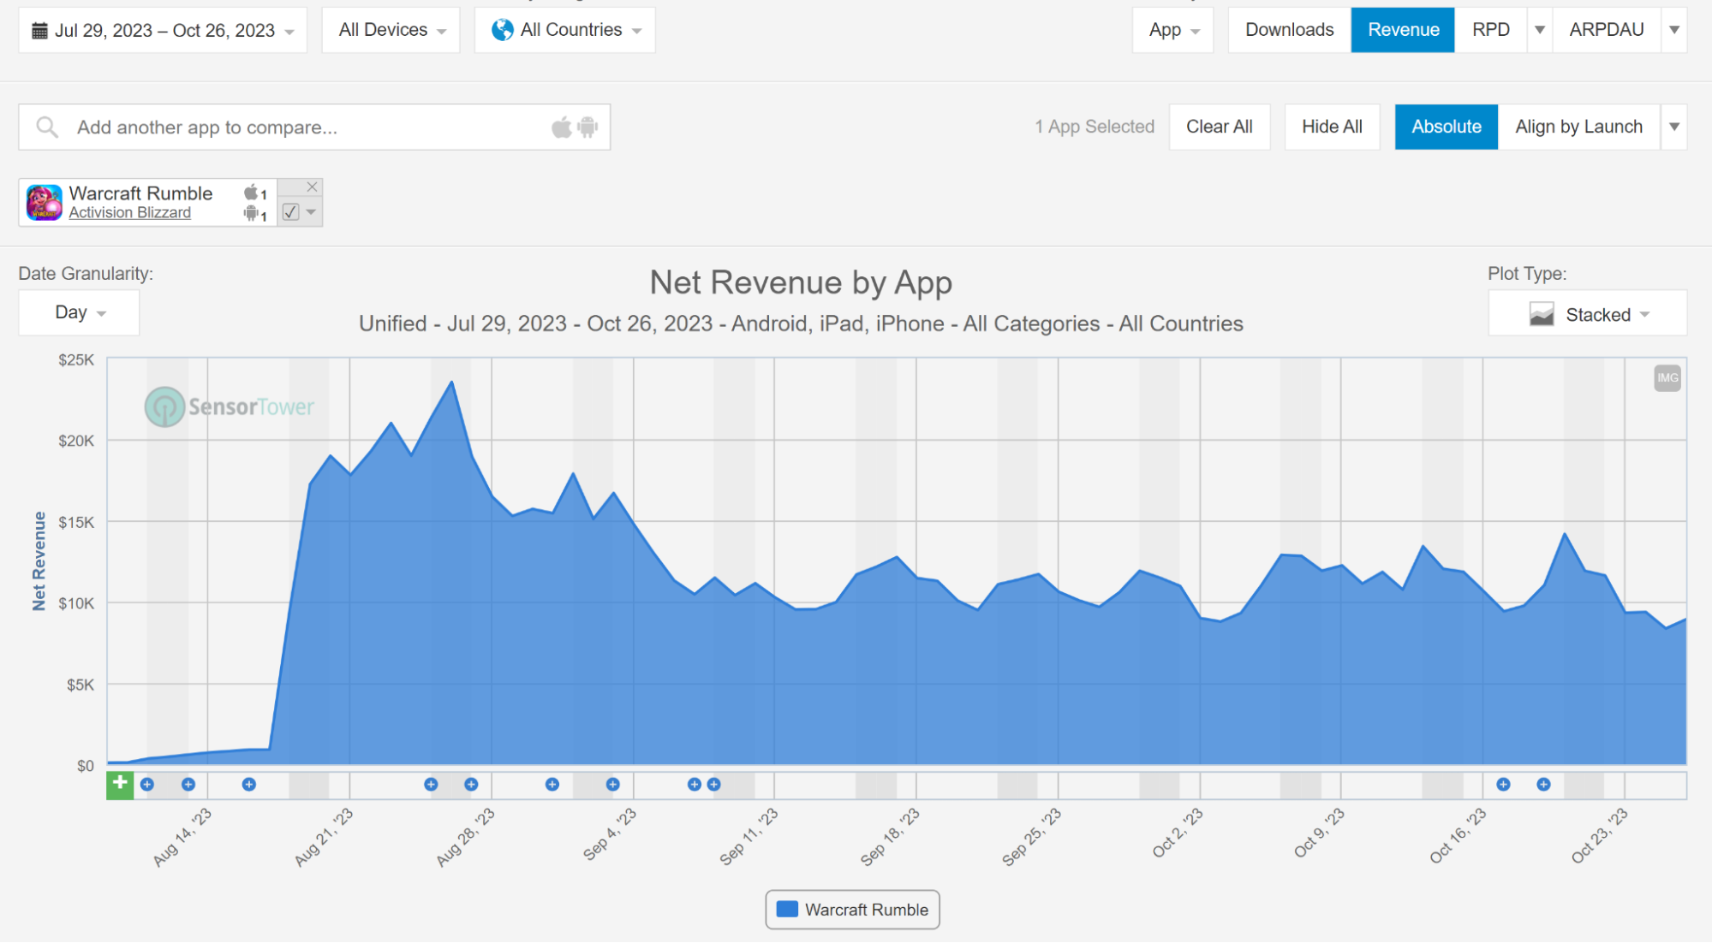Expand the Stacked plot type dropdown

click(1588, 314)
